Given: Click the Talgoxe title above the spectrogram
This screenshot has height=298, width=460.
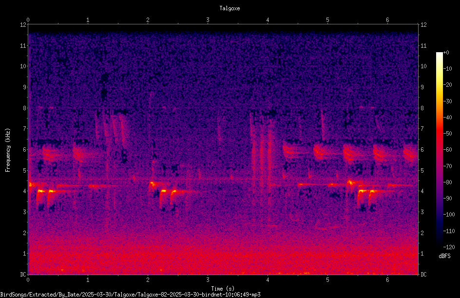Looking at the screenshot, I should click(230, 8).
